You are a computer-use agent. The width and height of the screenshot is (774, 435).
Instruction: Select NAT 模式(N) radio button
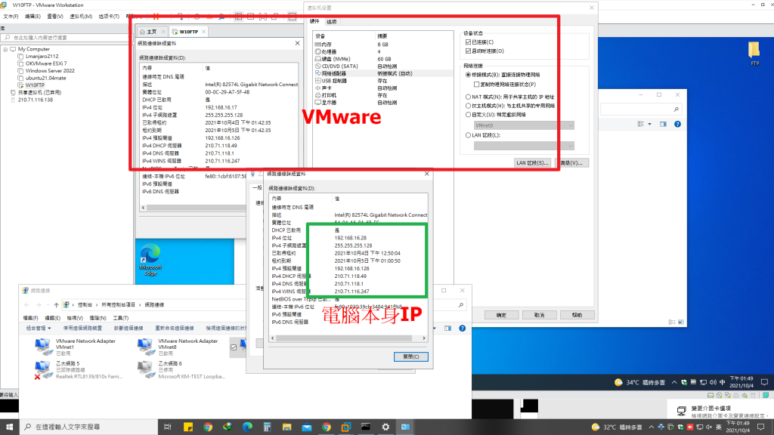tap(468, 97)
